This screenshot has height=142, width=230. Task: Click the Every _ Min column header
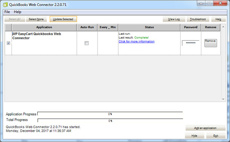(108, 27)
